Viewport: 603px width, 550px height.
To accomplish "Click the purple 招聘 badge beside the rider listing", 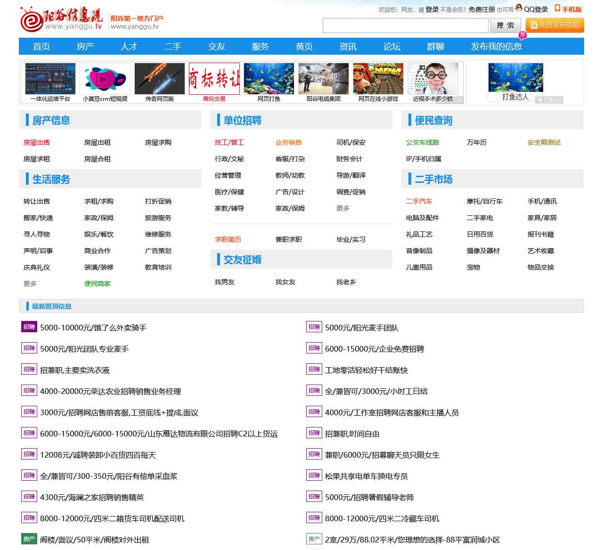I will (29, 327).
